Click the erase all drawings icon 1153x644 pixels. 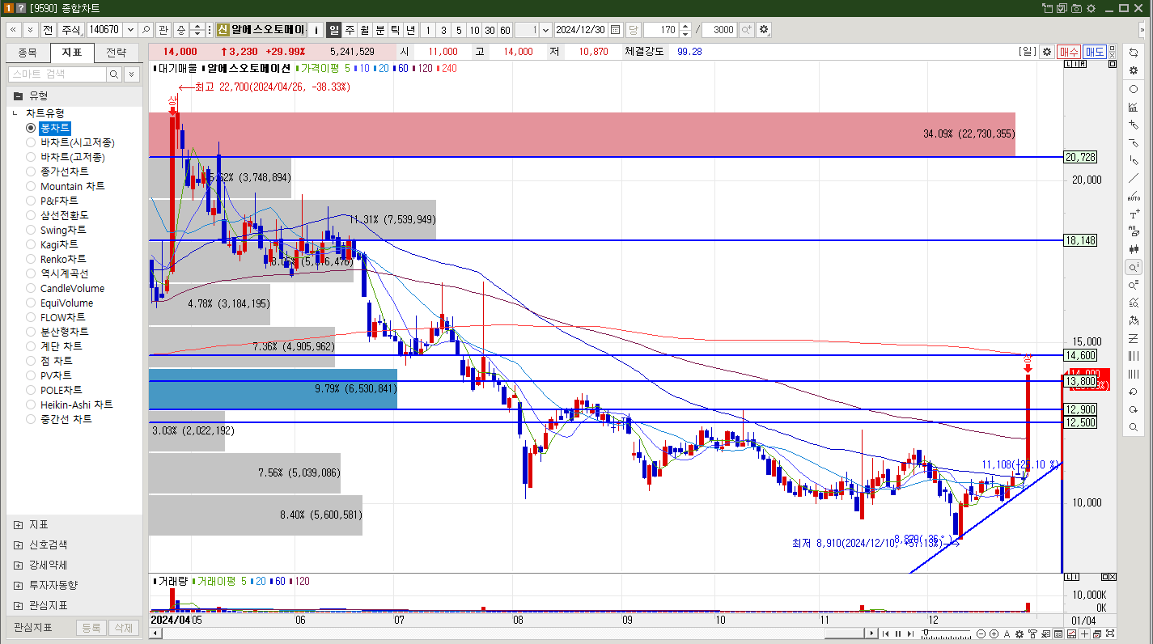coord(1134,233)
